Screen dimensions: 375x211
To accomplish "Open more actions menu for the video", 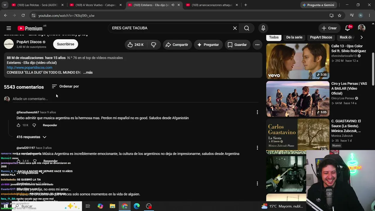I will coord(257,45).
